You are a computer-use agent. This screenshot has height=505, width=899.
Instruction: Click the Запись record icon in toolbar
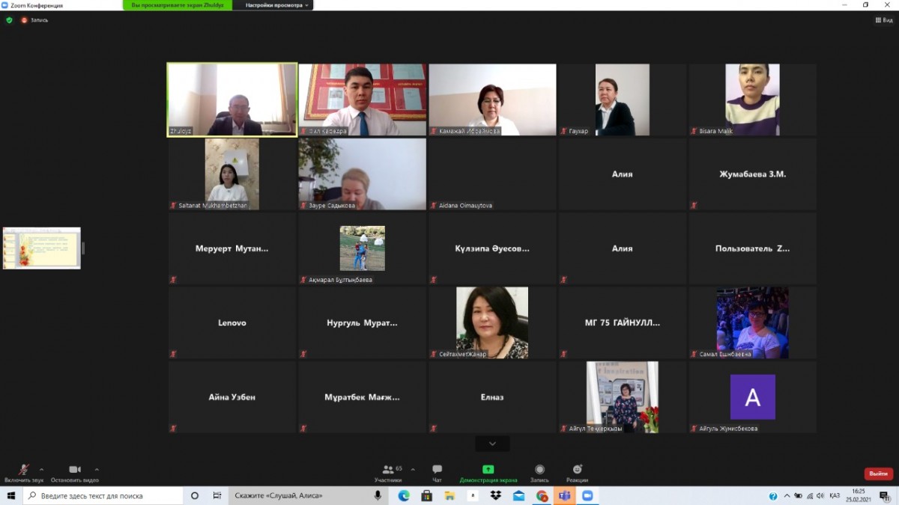(x=539, y=470)
